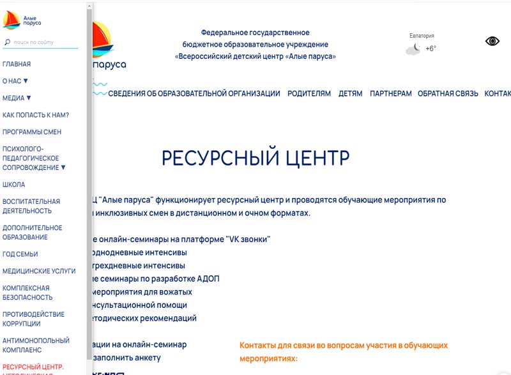Viewport: 511px width, 375px height.
Task: Open the ДЕТЯМ top menu tab
Action: pos(350,93)
